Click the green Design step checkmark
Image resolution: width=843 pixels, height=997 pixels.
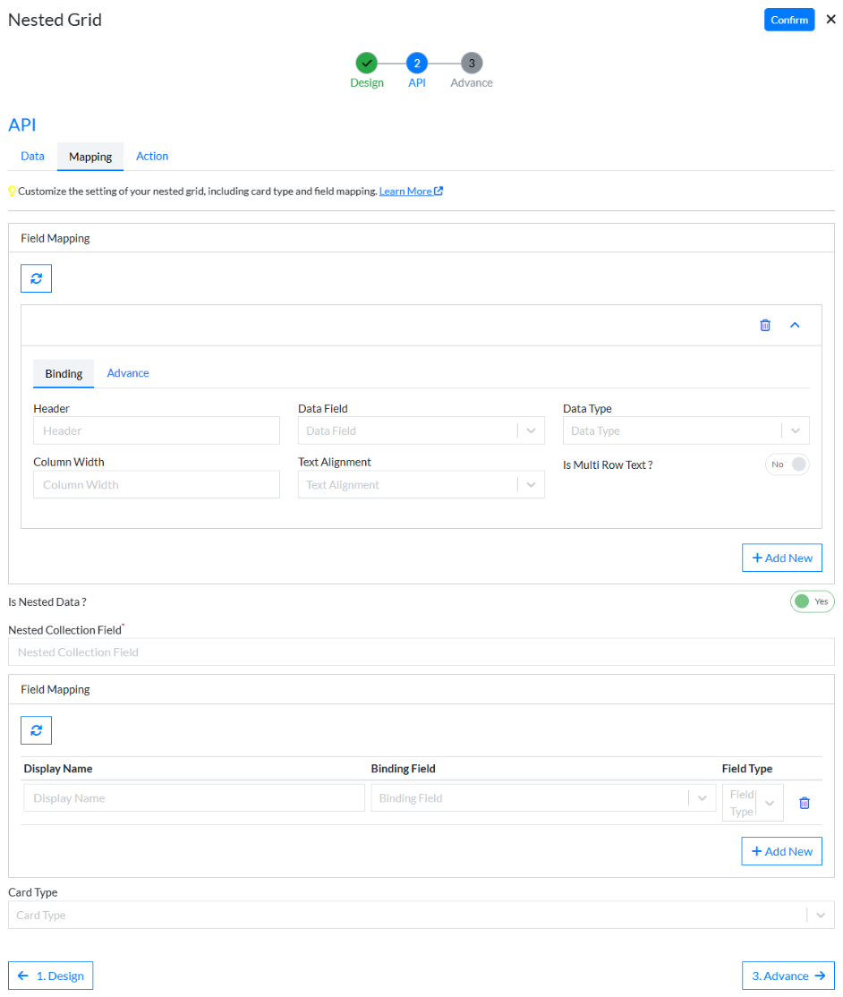(367, 64)
